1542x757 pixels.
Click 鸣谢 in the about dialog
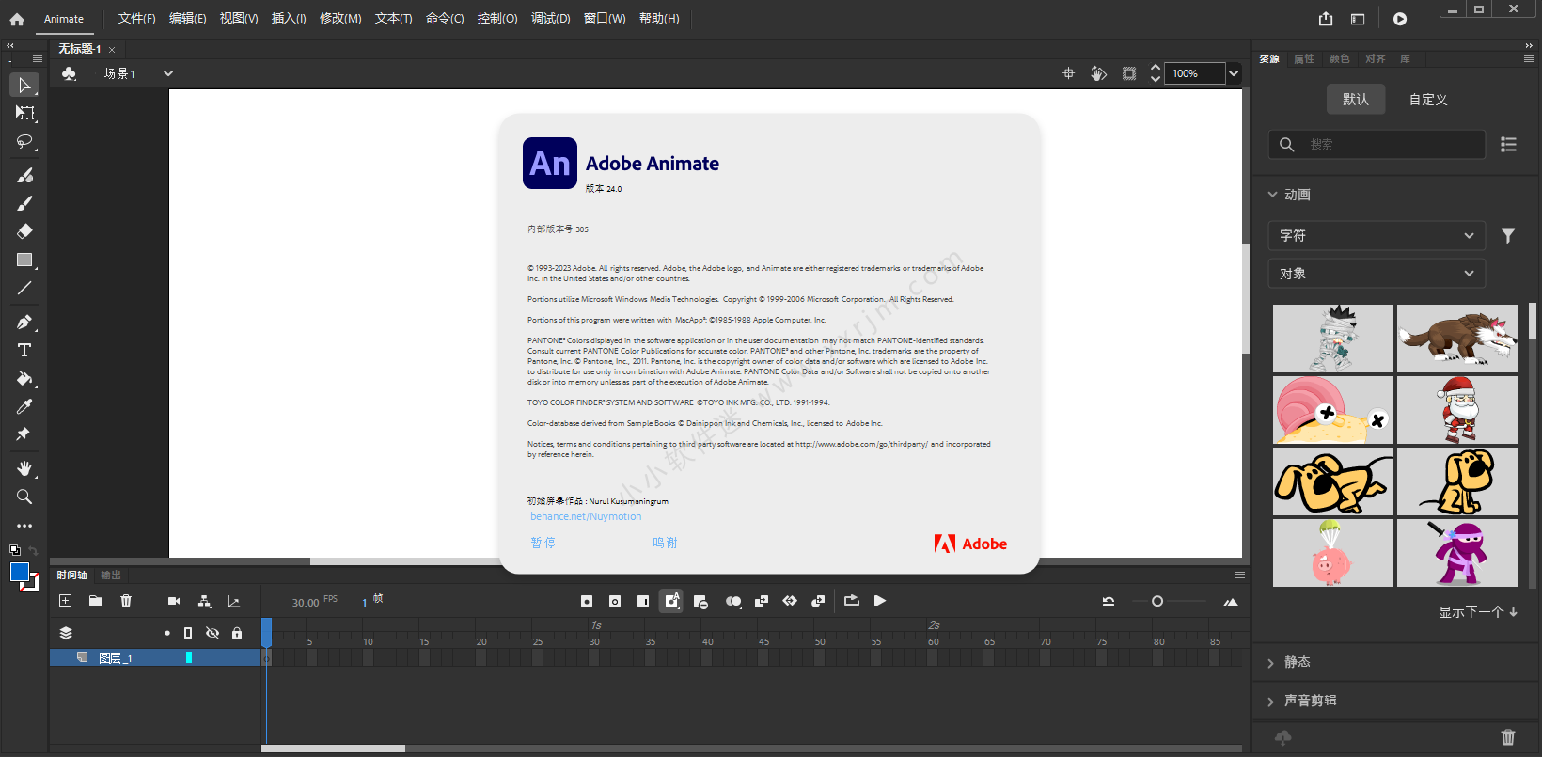665,543
